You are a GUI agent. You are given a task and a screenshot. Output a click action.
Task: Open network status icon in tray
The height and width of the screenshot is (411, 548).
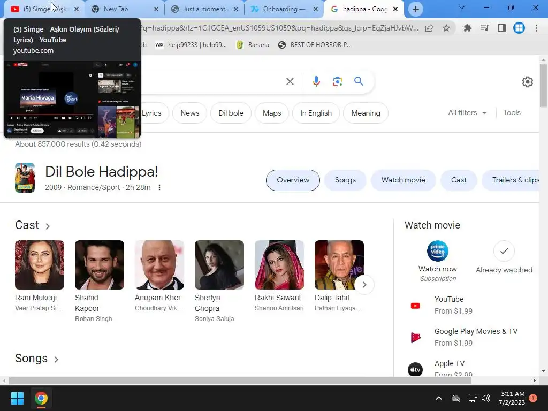coord(473,398)
